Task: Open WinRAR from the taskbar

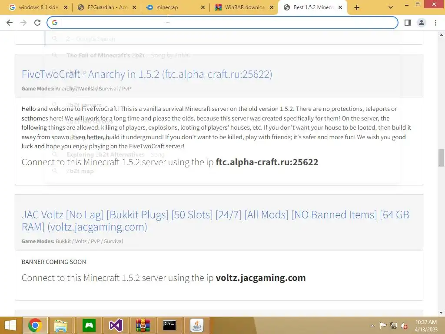Action: 143,325
